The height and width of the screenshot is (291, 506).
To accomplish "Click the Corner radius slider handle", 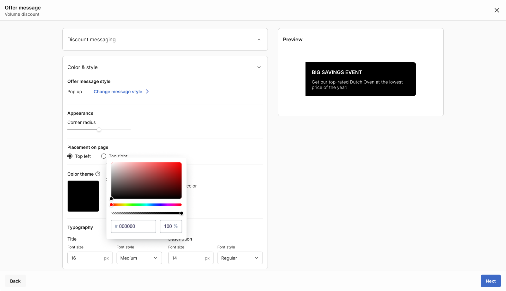I will coord(99,130).
